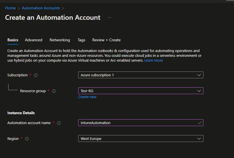The image size is (234, 158).
Task: Switch to the Basics tab
Action: tap(13, 40)
